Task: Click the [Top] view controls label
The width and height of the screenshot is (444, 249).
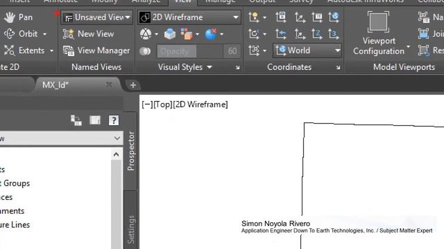Action: pos(163,104)
